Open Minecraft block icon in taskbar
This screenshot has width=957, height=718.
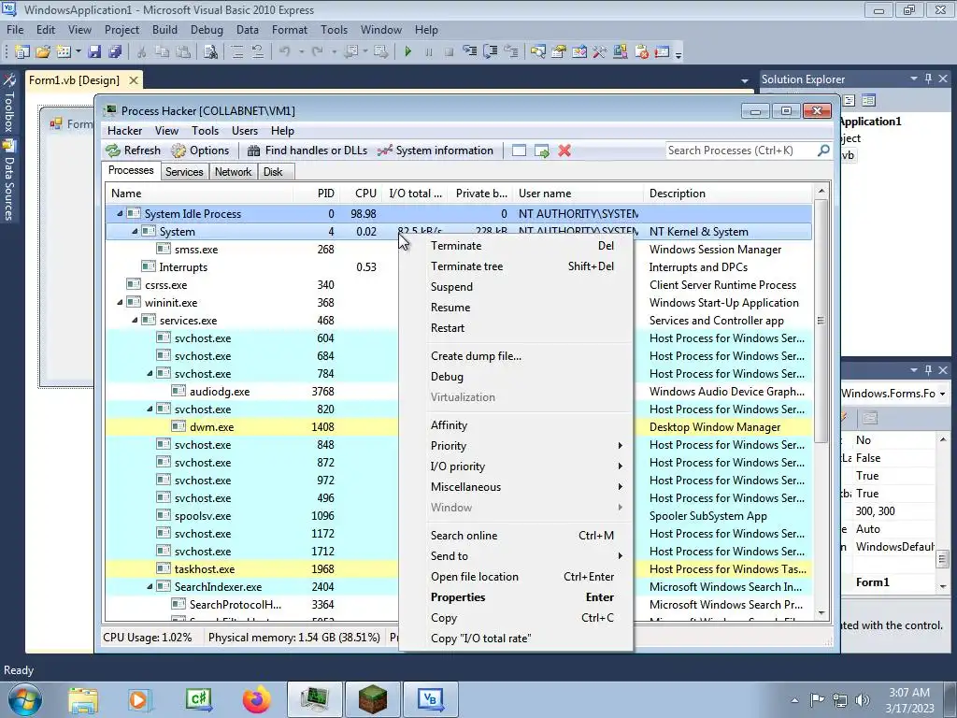coord(372,699)
